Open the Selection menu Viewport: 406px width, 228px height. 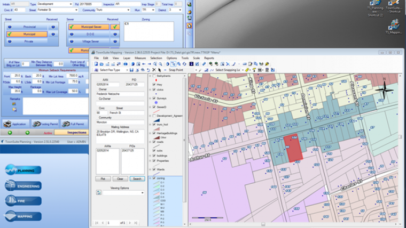click(156, 58)
